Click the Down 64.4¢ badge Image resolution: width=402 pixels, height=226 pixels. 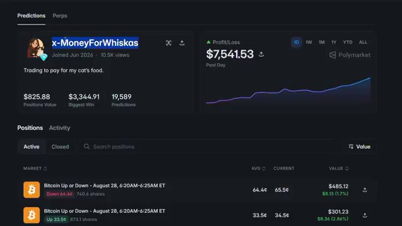[x=59, y=194]
